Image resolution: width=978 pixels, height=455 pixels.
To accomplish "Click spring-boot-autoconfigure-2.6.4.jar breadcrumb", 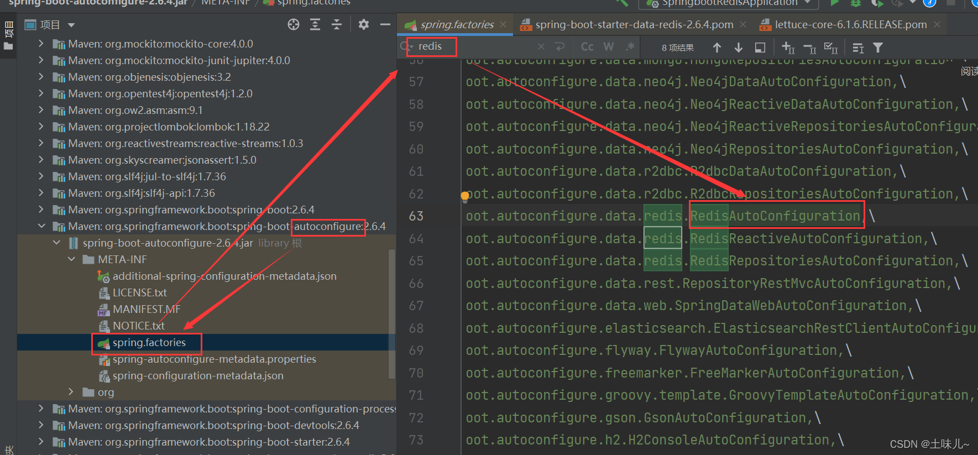I will pyautogui.click(x=98, y=3).
